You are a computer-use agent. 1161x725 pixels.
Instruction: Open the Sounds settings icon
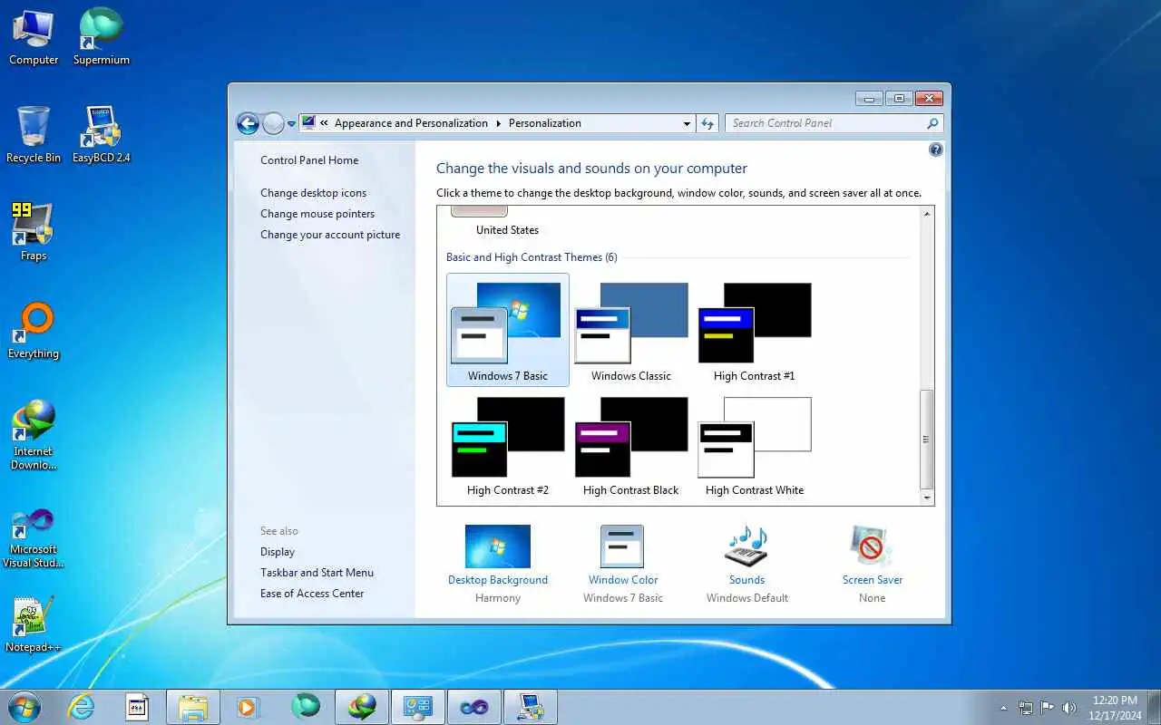pos(746,546)
